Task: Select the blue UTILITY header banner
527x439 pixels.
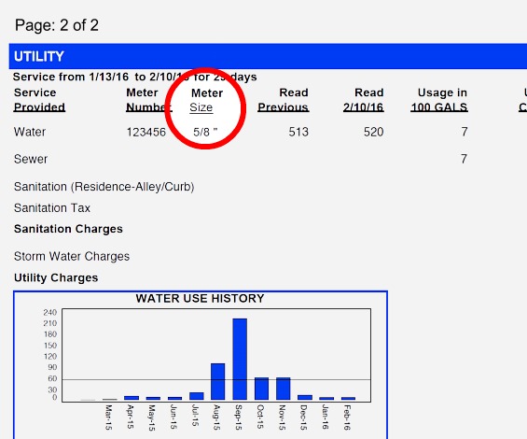Action: coord(268,56)
